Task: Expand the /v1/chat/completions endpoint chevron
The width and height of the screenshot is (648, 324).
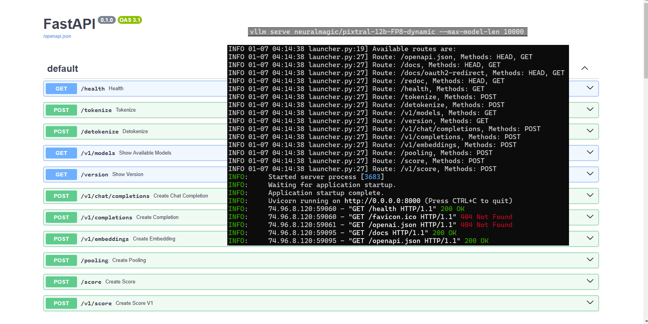Action: [590, 195]
